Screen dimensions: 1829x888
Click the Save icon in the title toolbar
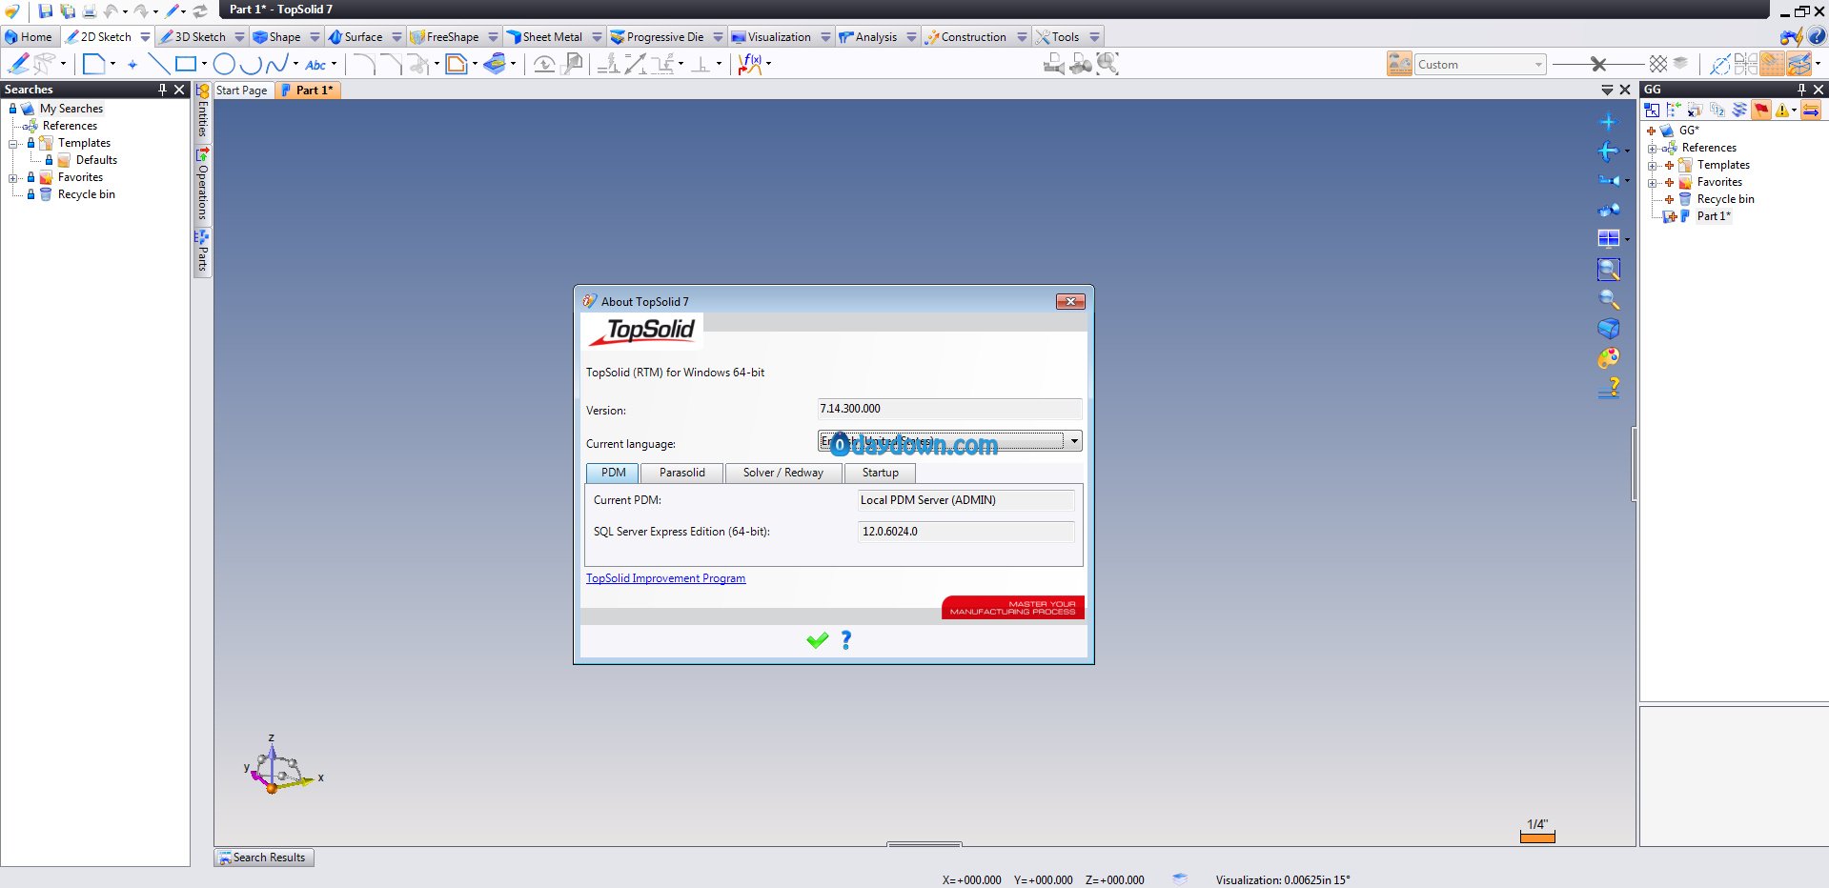45,11
